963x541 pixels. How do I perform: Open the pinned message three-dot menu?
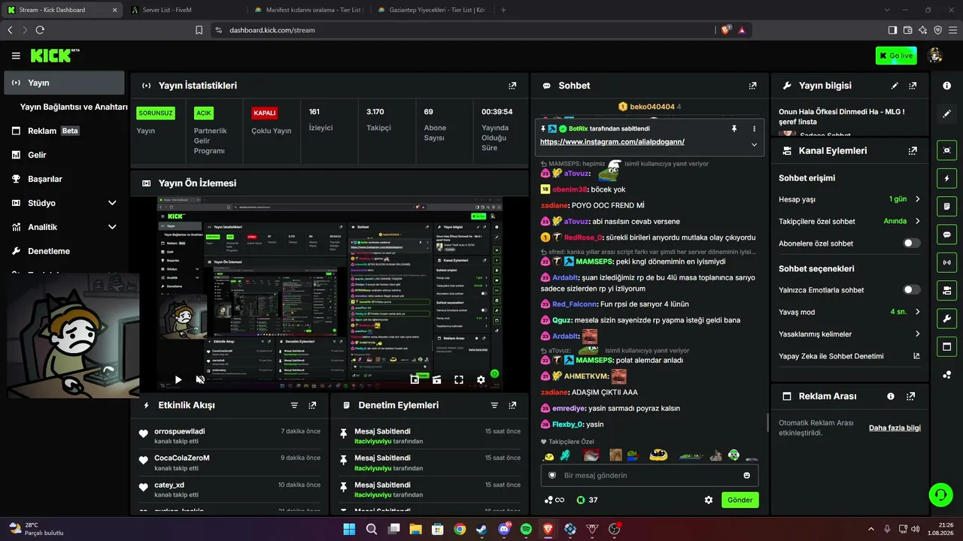(754, 128)
